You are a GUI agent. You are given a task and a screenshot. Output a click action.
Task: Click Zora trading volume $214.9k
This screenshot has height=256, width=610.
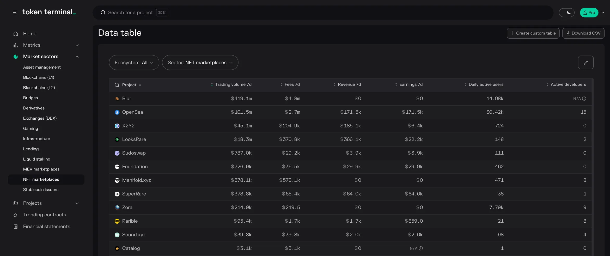(241, 208)
